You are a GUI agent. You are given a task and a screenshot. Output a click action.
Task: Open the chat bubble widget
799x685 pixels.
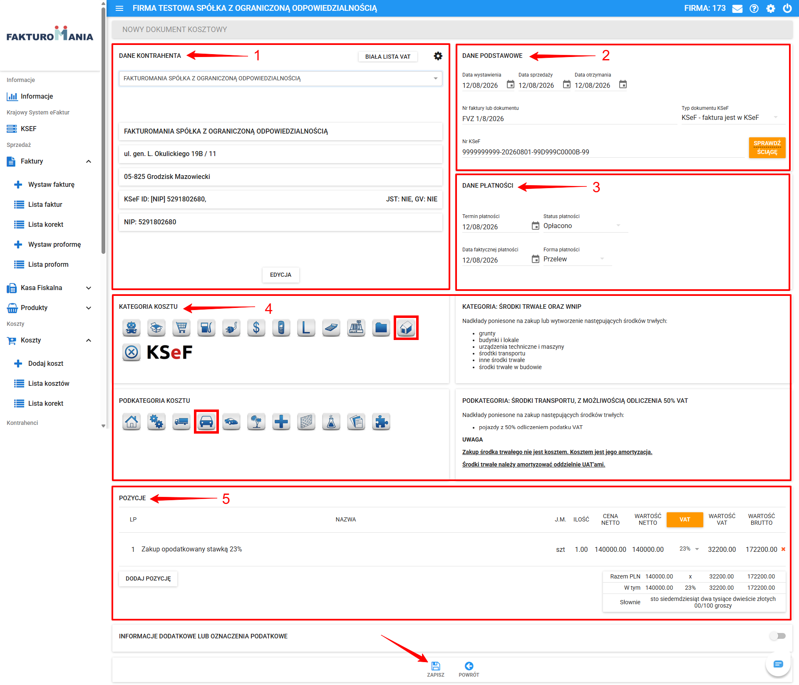[x=778, y=664]
